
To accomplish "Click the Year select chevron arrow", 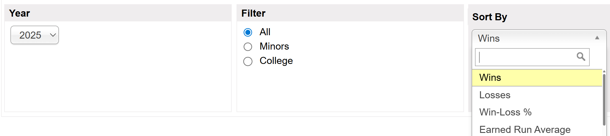I will pos(52,35).
